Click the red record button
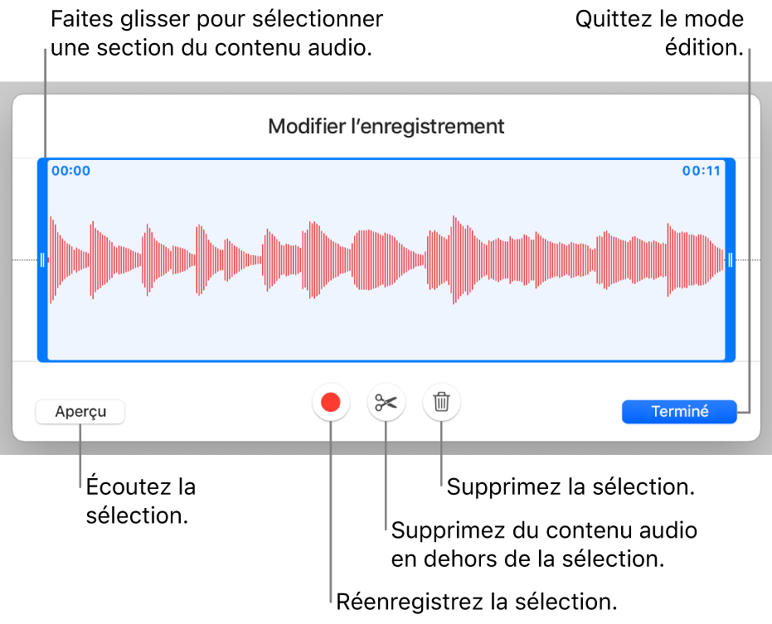 tap(331, 404)
